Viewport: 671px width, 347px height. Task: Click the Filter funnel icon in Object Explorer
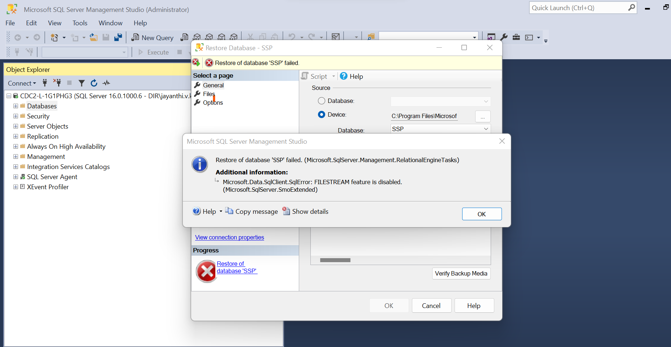(82, 83)
